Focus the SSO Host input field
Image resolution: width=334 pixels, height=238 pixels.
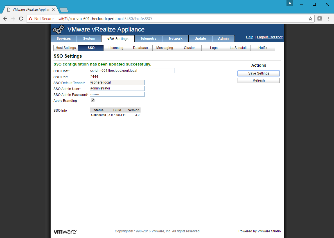click(x=132, y=71)
